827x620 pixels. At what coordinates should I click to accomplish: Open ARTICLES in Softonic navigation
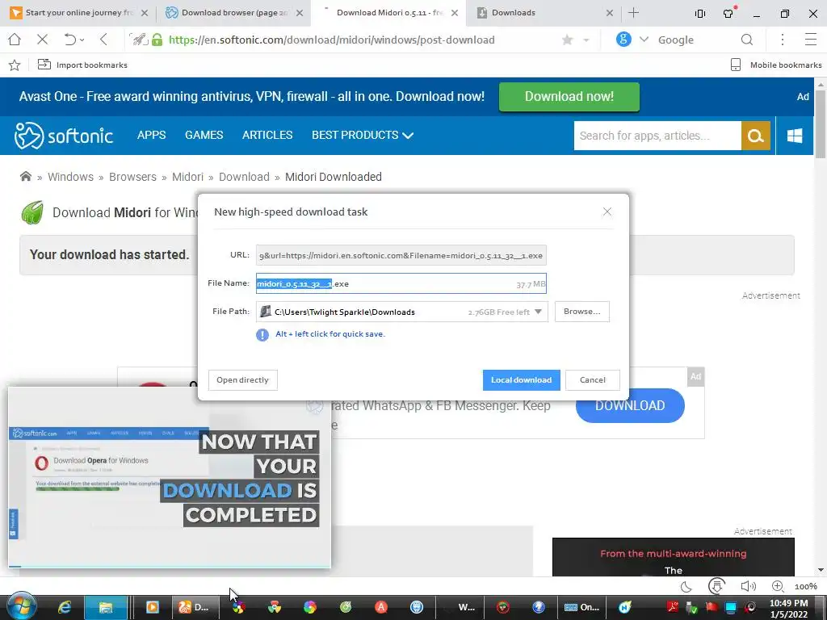pos(267,135)
